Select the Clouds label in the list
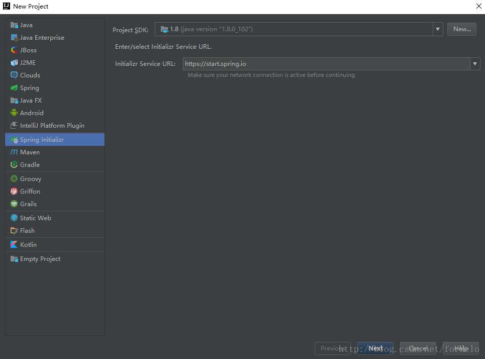 tap(30, 75)
